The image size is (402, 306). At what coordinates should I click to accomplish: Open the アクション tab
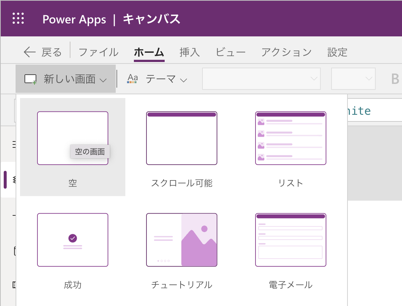[x=286, y=52]
